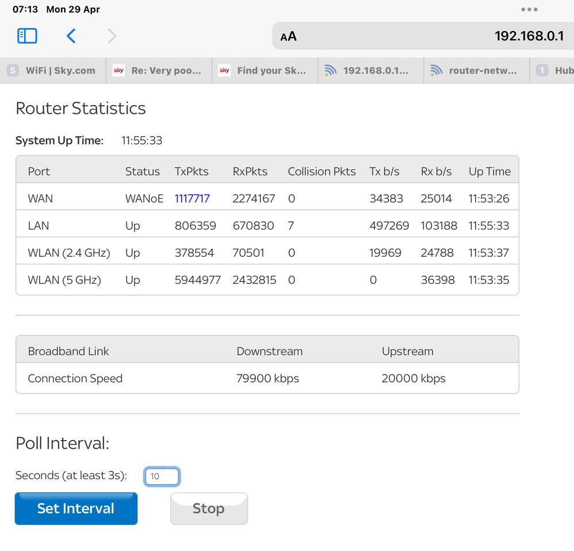Switch to the '192.168.0.1...' tab
The image size is (574, 551).
tap(371, 71)
